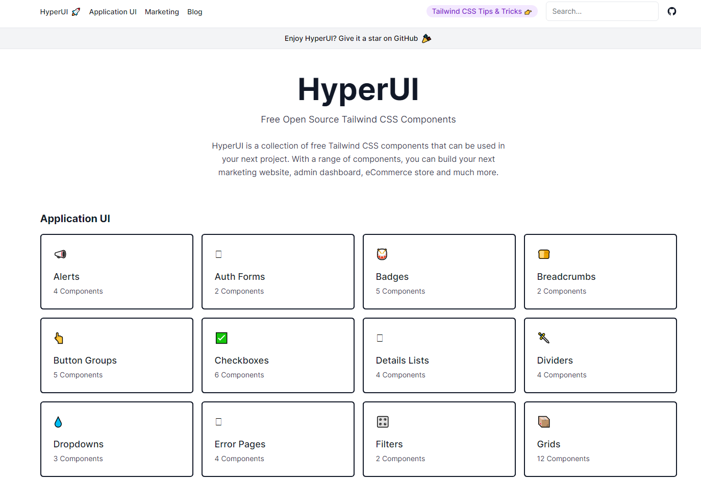Click '4 Components' under Details Lists
Screen dimensions: 701x479
[400, 375]
